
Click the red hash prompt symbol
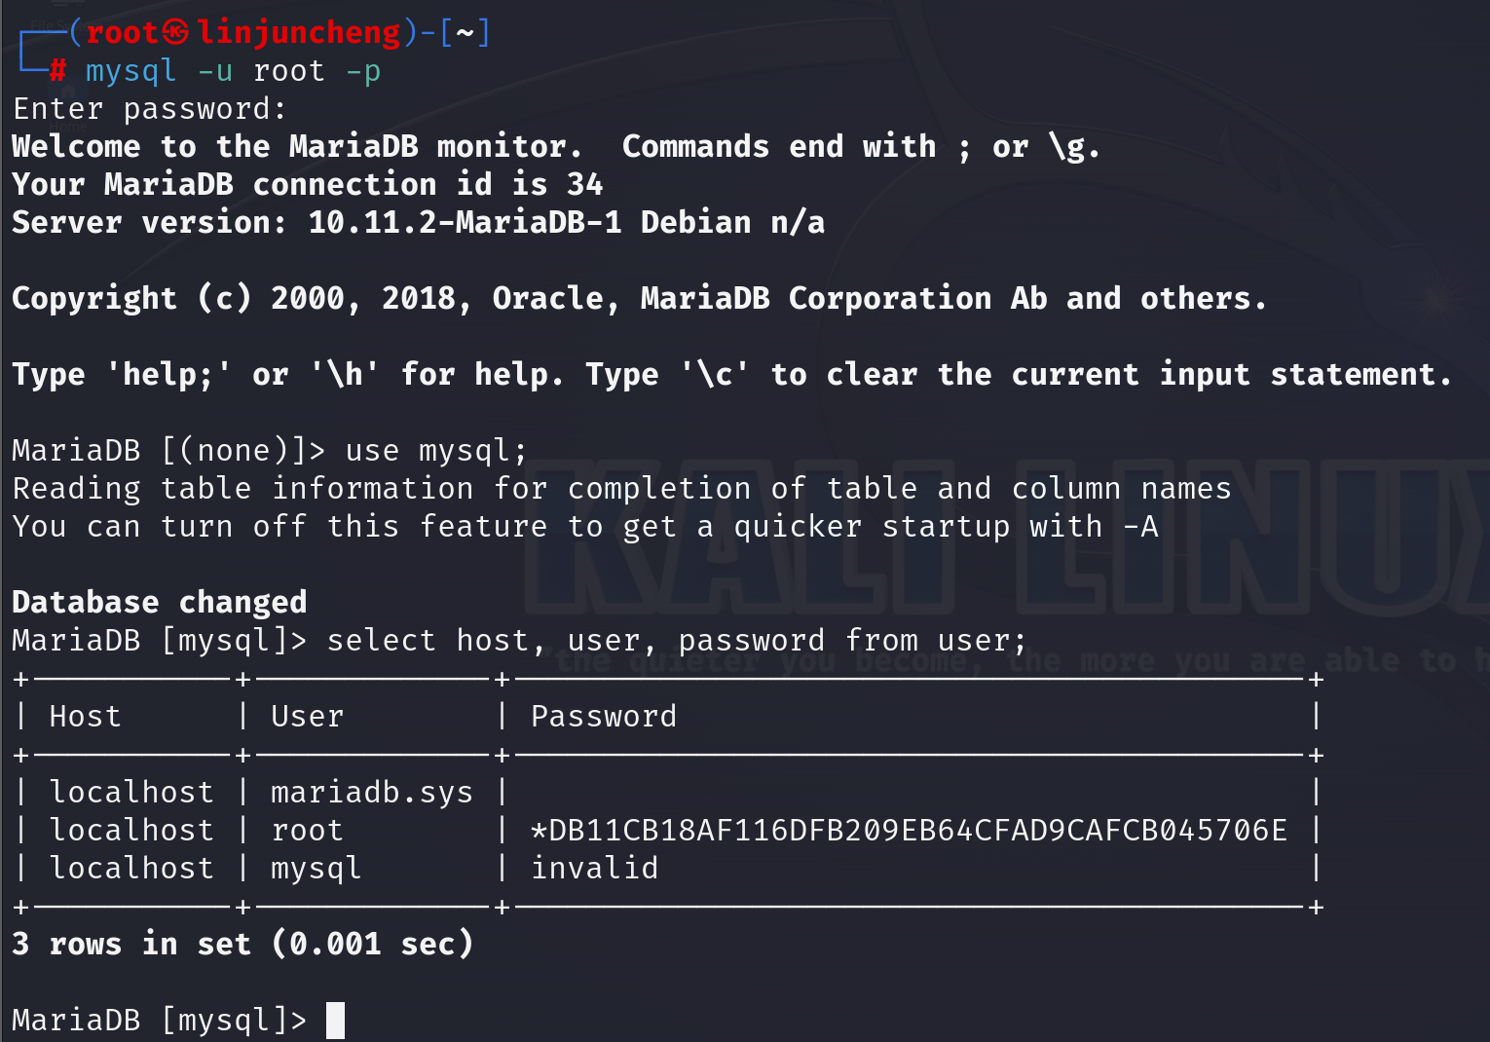(x=57, y=70)
